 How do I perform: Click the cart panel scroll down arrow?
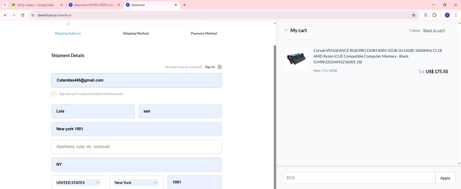click(x=459, y=164)
